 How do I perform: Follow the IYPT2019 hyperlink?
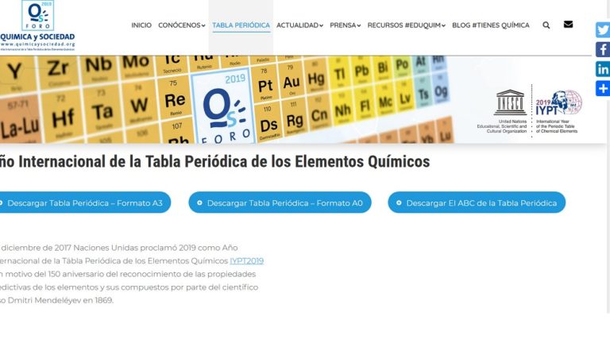point(246,260)
